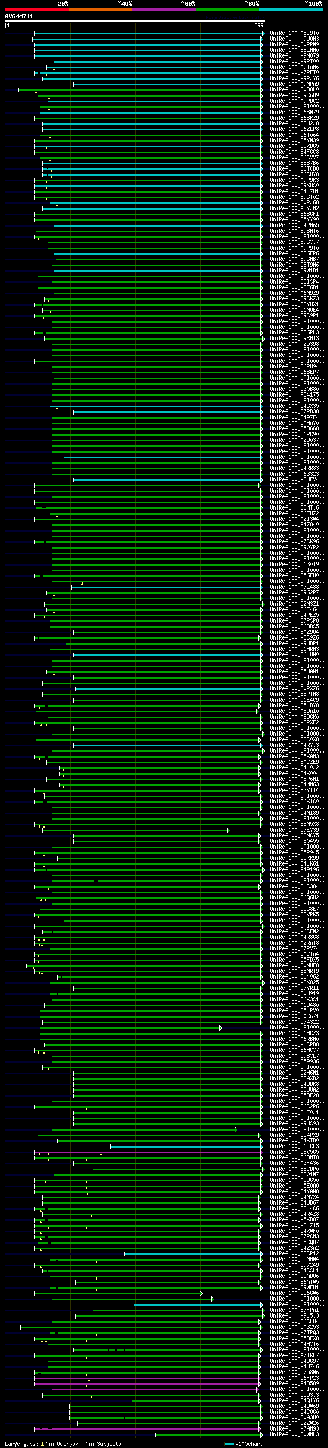Select label UniRef100_Q0PXZ6
328x1448 pixels.
click(294, 689)
